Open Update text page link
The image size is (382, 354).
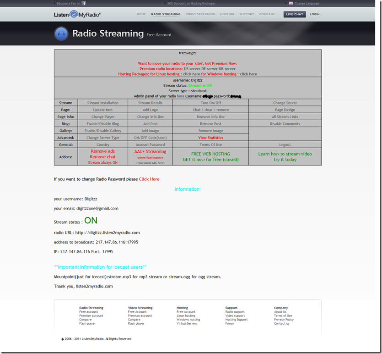coord(103,110)
